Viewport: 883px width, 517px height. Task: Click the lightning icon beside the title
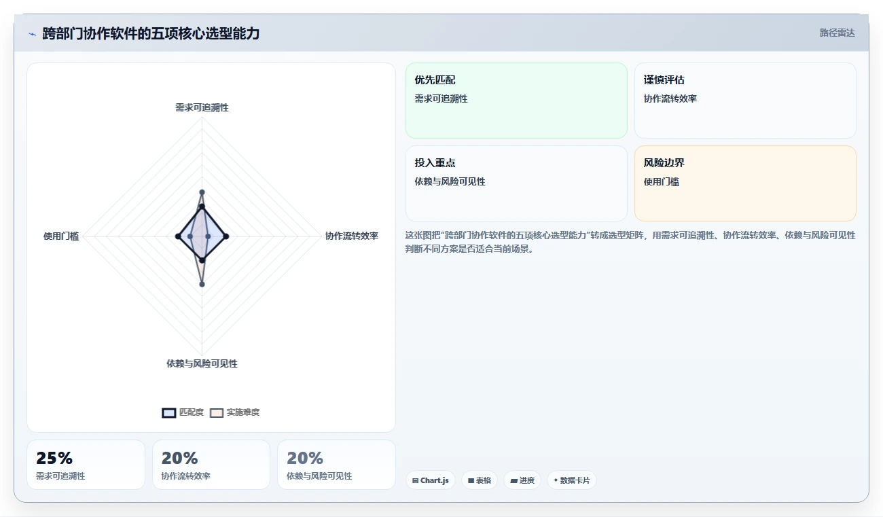pyautogui.click(x=32, y=33)
